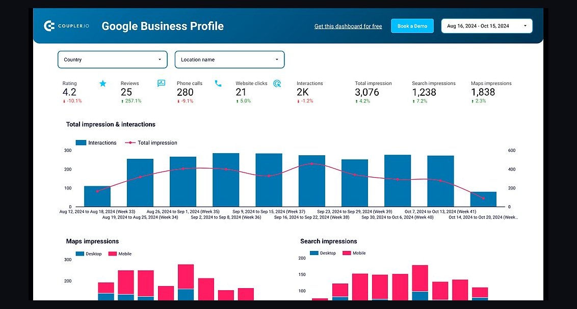Open the Country dropdown
The height and width of the screenshot is (309, 577).
tap(113, 60)
